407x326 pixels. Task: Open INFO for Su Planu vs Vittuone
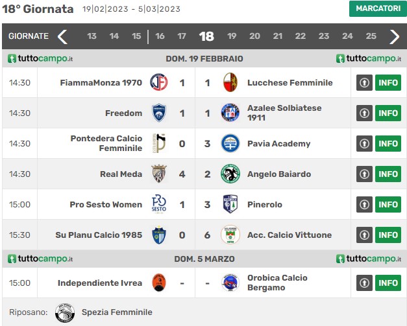(x=388, y=235)
